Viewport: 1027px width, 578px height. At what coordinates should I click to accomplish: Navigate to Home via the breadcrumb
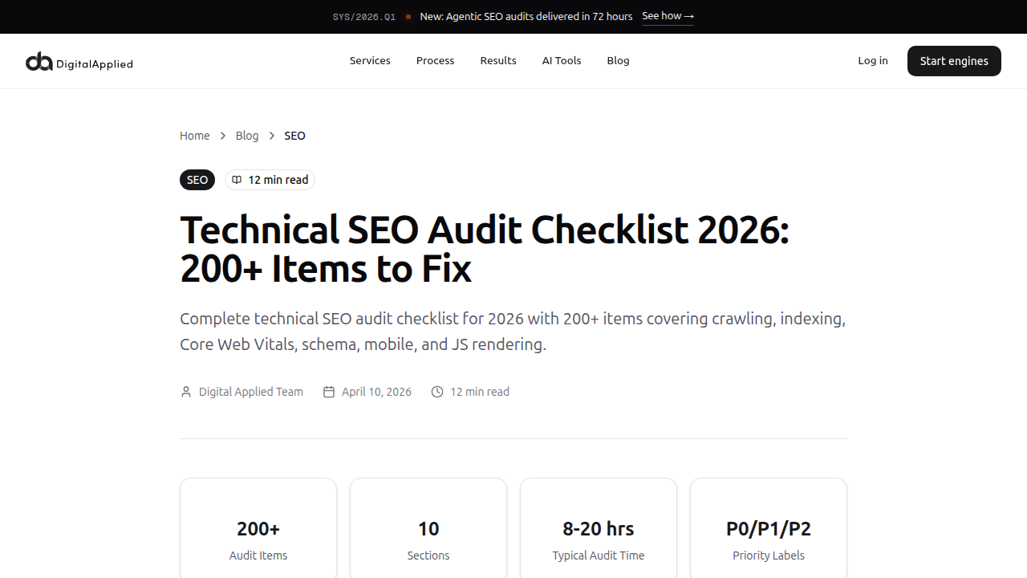[194, 136]
